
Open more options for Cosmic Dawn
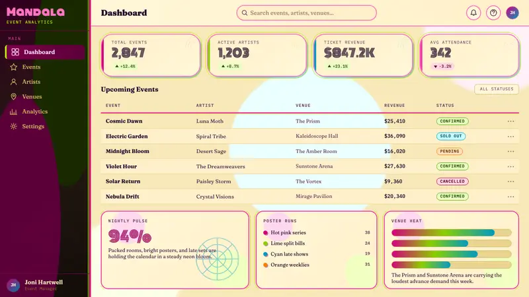510,121
